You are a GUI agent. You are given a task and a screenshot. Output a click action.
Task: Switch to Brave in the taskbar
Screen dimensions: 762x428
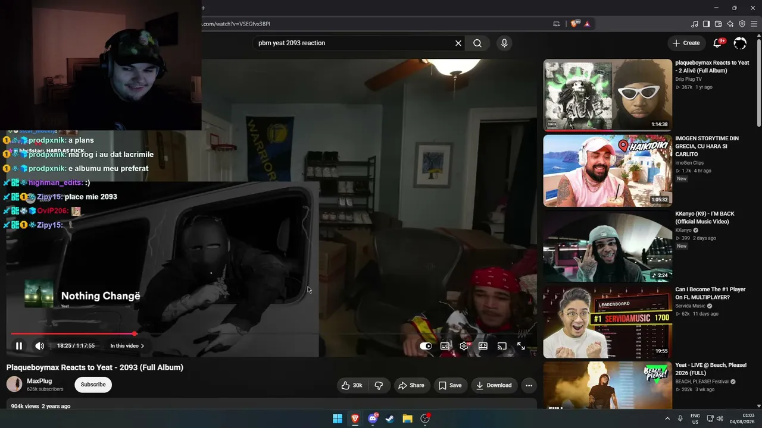click(355, 418)
